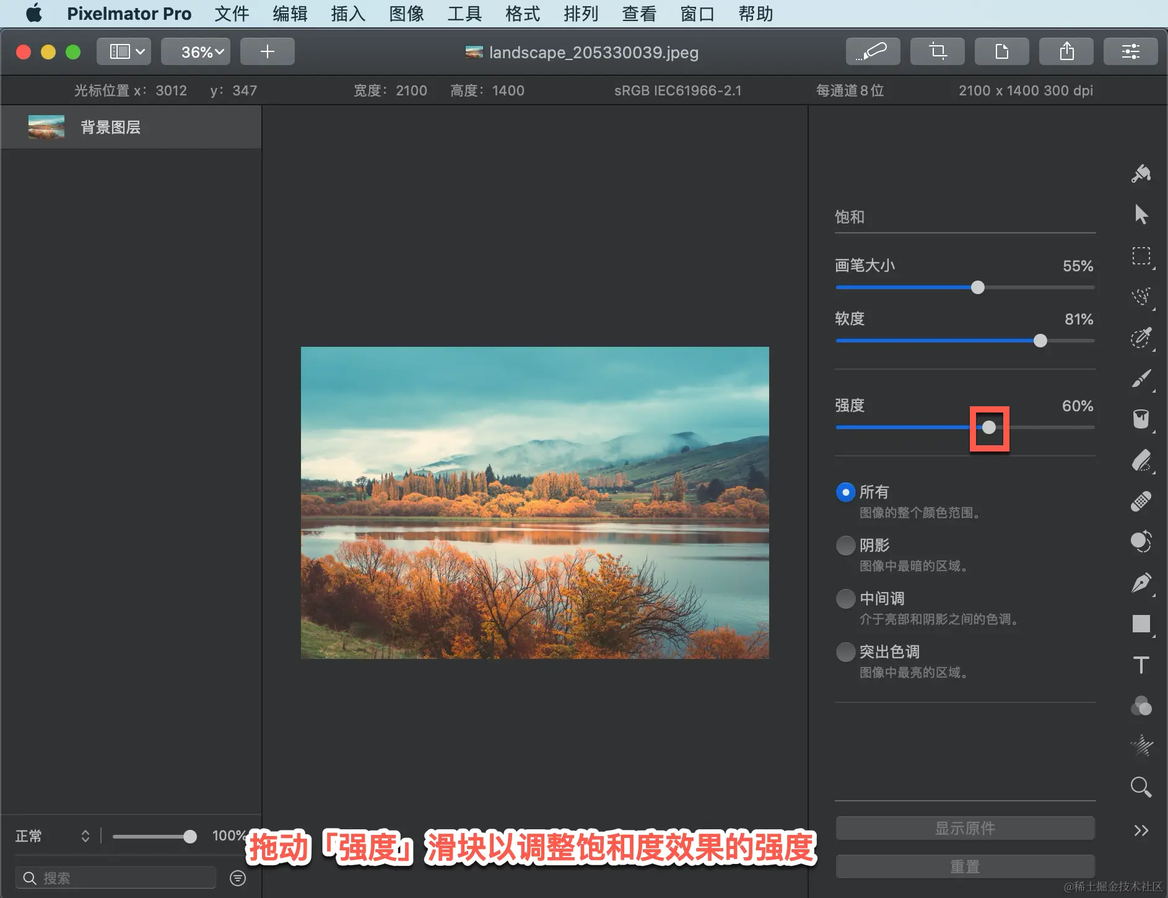The width and height of the screenshot is (1168, 898).
Task: Click the 每通道8位 bit depth text
Action: point(850,90)
